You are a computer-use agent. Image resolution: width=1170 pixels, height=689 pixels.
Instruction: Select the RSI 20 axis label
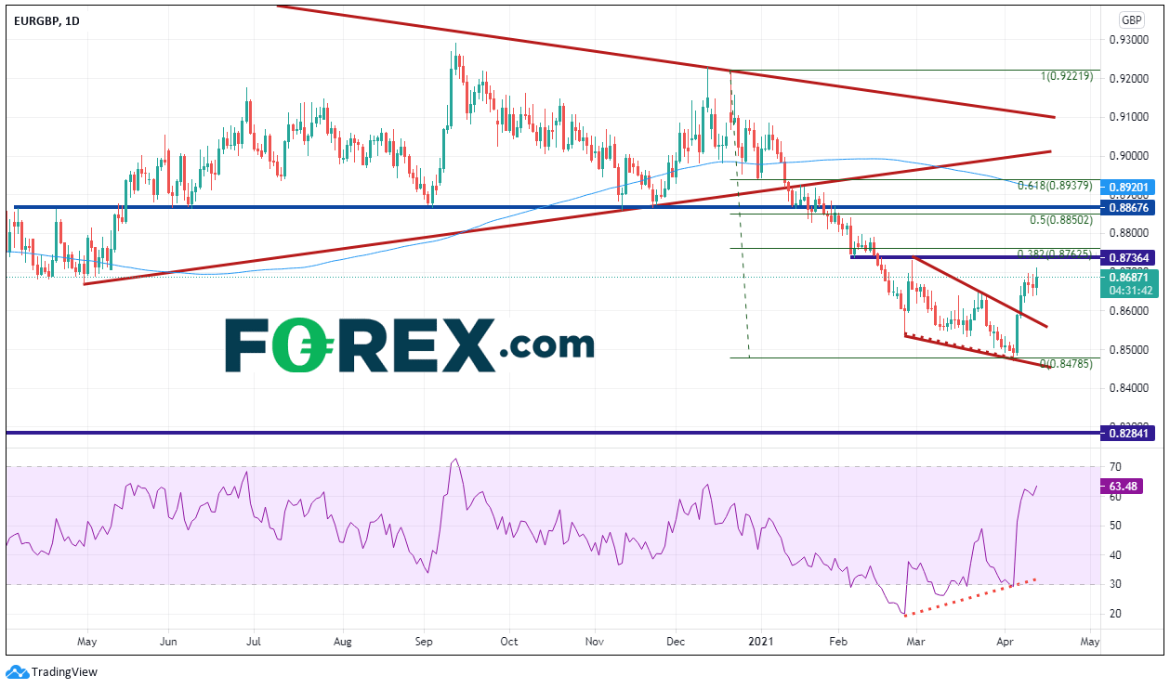pos(1114,614)
